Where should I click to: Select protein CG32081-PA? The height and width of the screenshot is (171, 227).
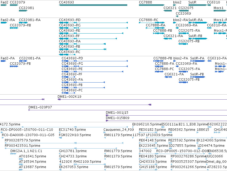(23, 61)
